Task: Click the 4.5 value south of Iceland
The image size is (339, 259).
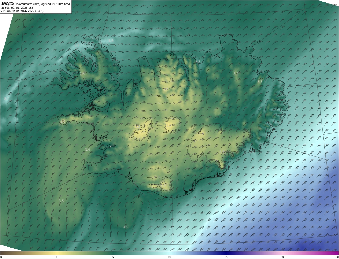Action: pos(126,227)
